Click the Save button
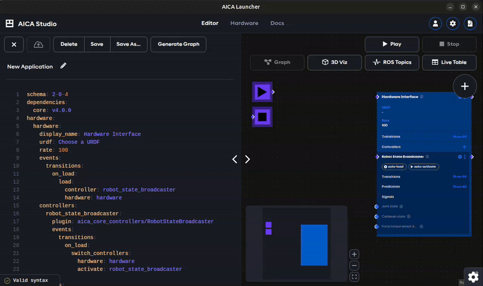Viewport: 483px width, 286px height. click(97, 44)
